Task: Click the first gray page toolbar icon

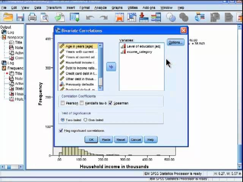Action: (215, 17)
